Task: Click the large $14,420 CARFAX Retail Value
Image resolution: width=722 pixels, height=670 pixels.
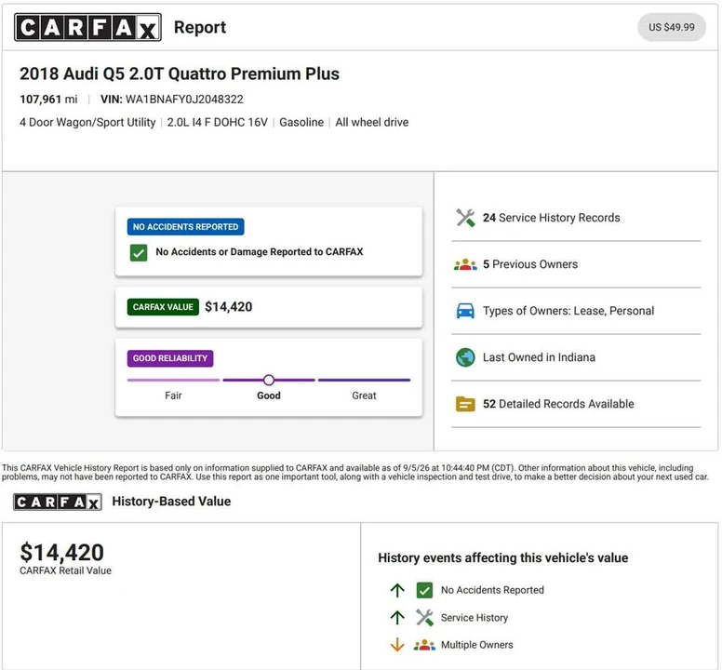Action: pos(61,552)
